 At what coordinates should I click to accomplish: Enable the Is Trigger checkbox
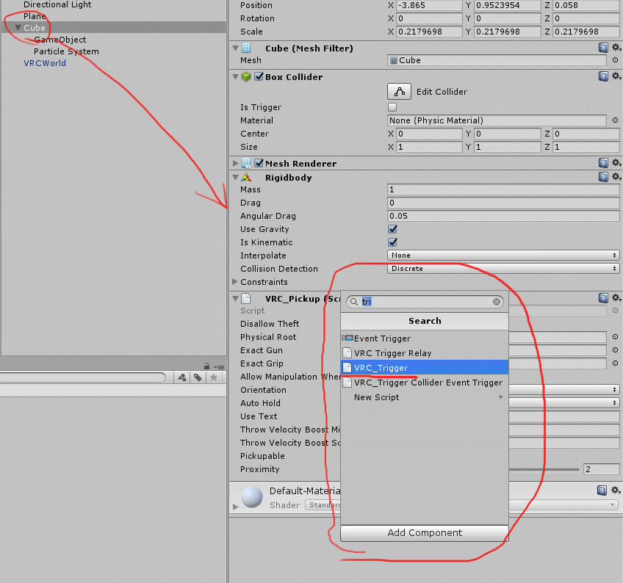click(392, 107)
